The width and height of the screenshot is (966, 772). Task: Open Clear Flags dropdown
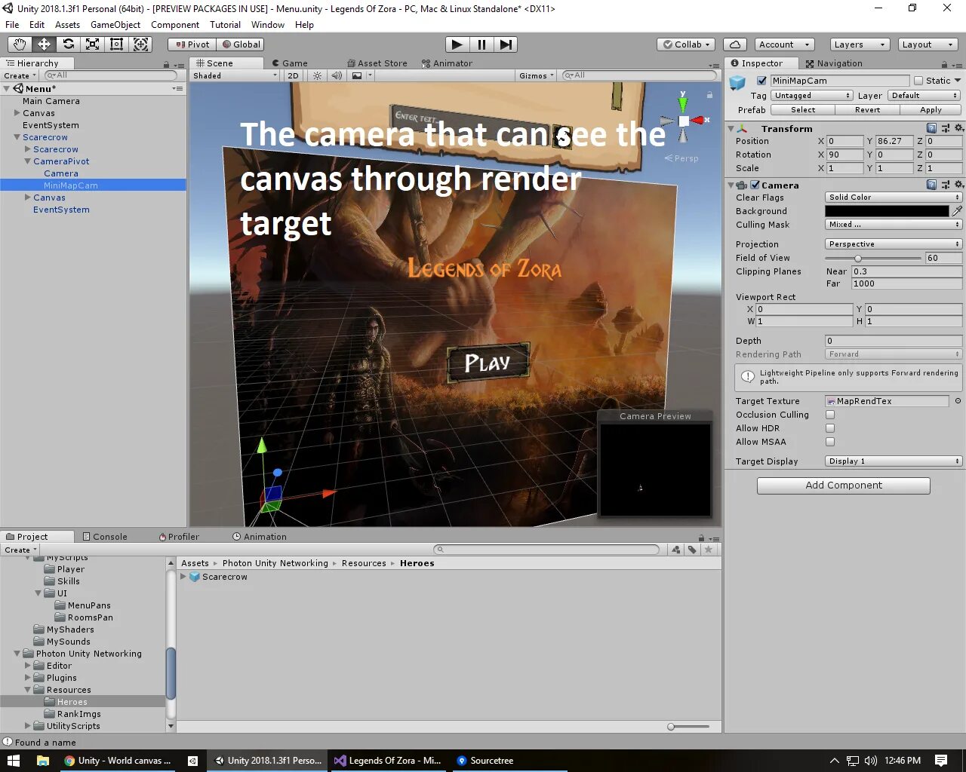point(894,198)
